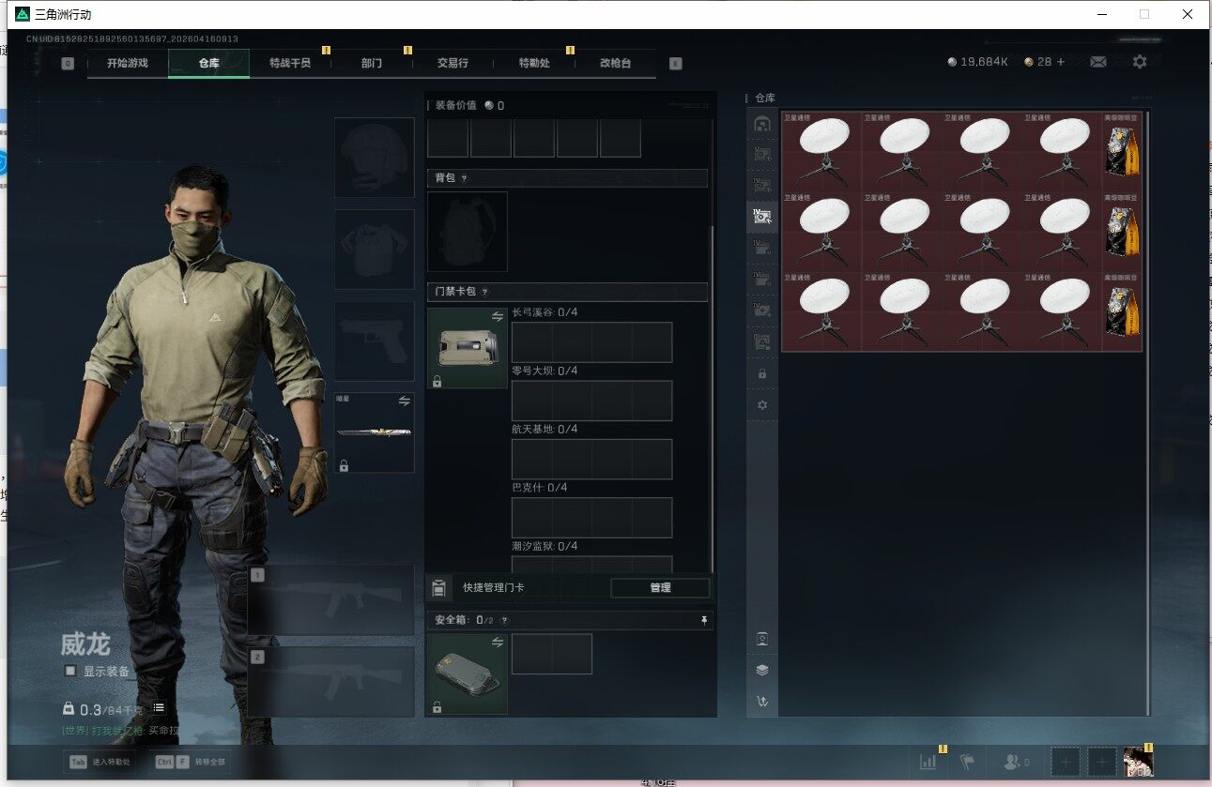Screen dimensions: 1212x787
Task: Click the plus beside the 28 currency
Action: tap(1061, 62)
